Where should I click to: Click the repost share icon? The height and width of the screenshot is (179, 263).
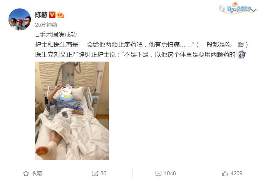click(95, 173)
